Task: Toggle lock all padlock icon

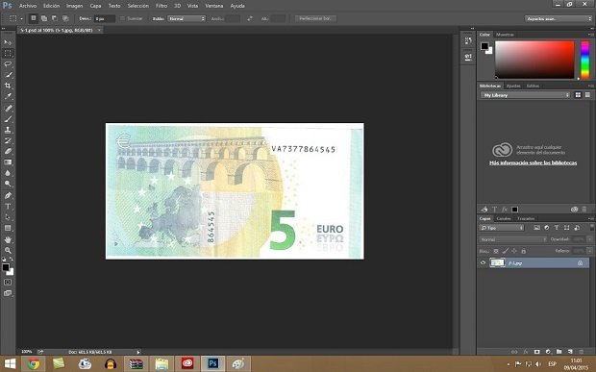Action: [523, 251]
